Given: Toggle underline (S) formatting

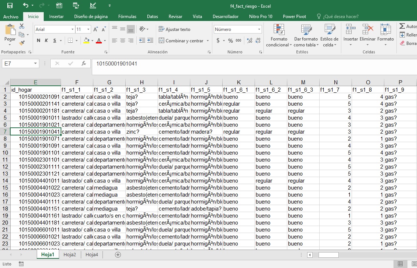Looking at the screenshot, I should coord(54,40).
